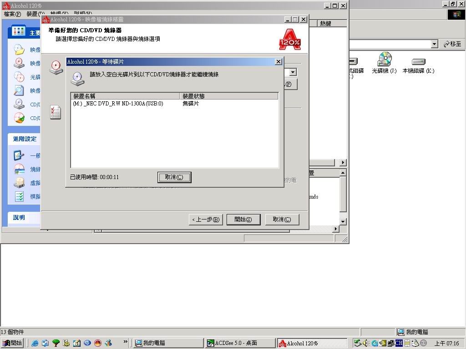Collapse the 進階設定 sidebar section header

pos(24,139)
